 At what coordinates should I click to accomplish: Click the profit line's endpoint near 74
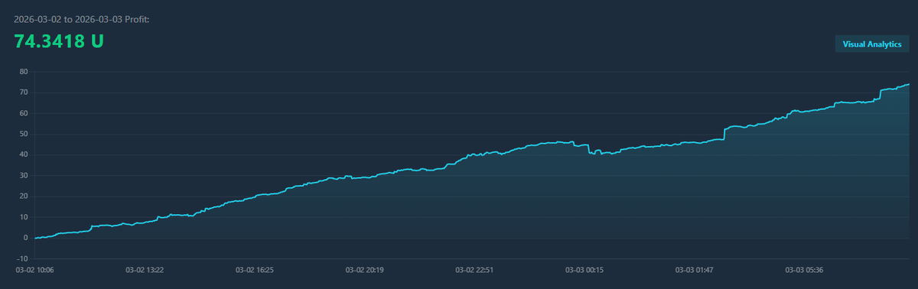(909, 84)
